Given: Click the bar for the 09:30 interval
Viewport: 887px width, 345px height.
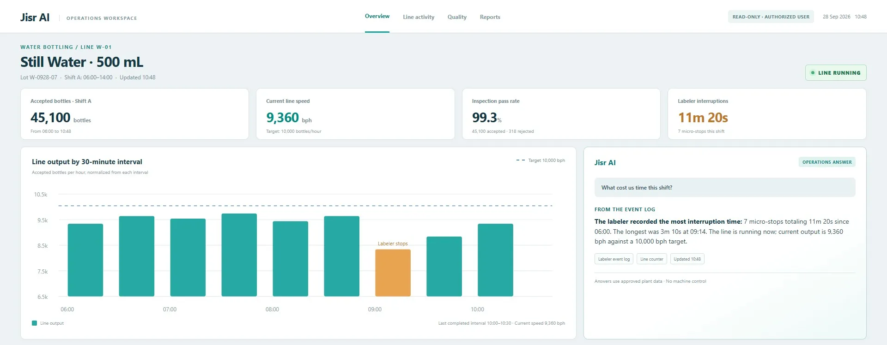Looking at the screenshot, I should click(444, 266).
